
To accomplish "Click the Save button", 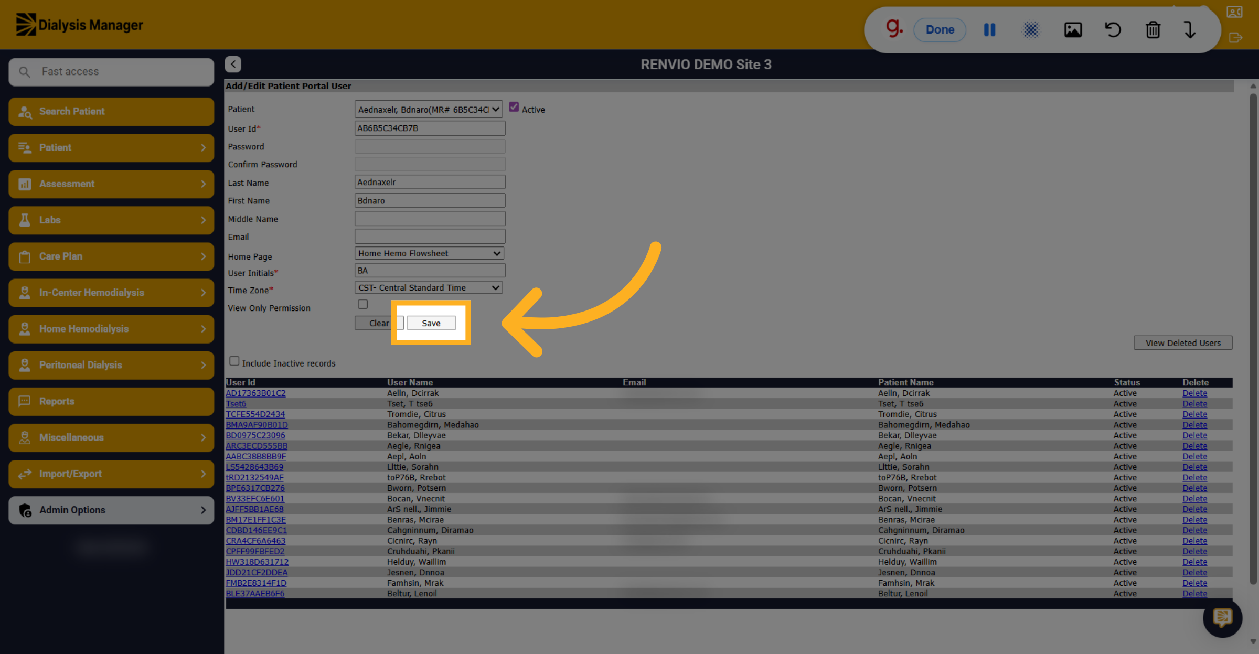I will click(x=431, y=323).
